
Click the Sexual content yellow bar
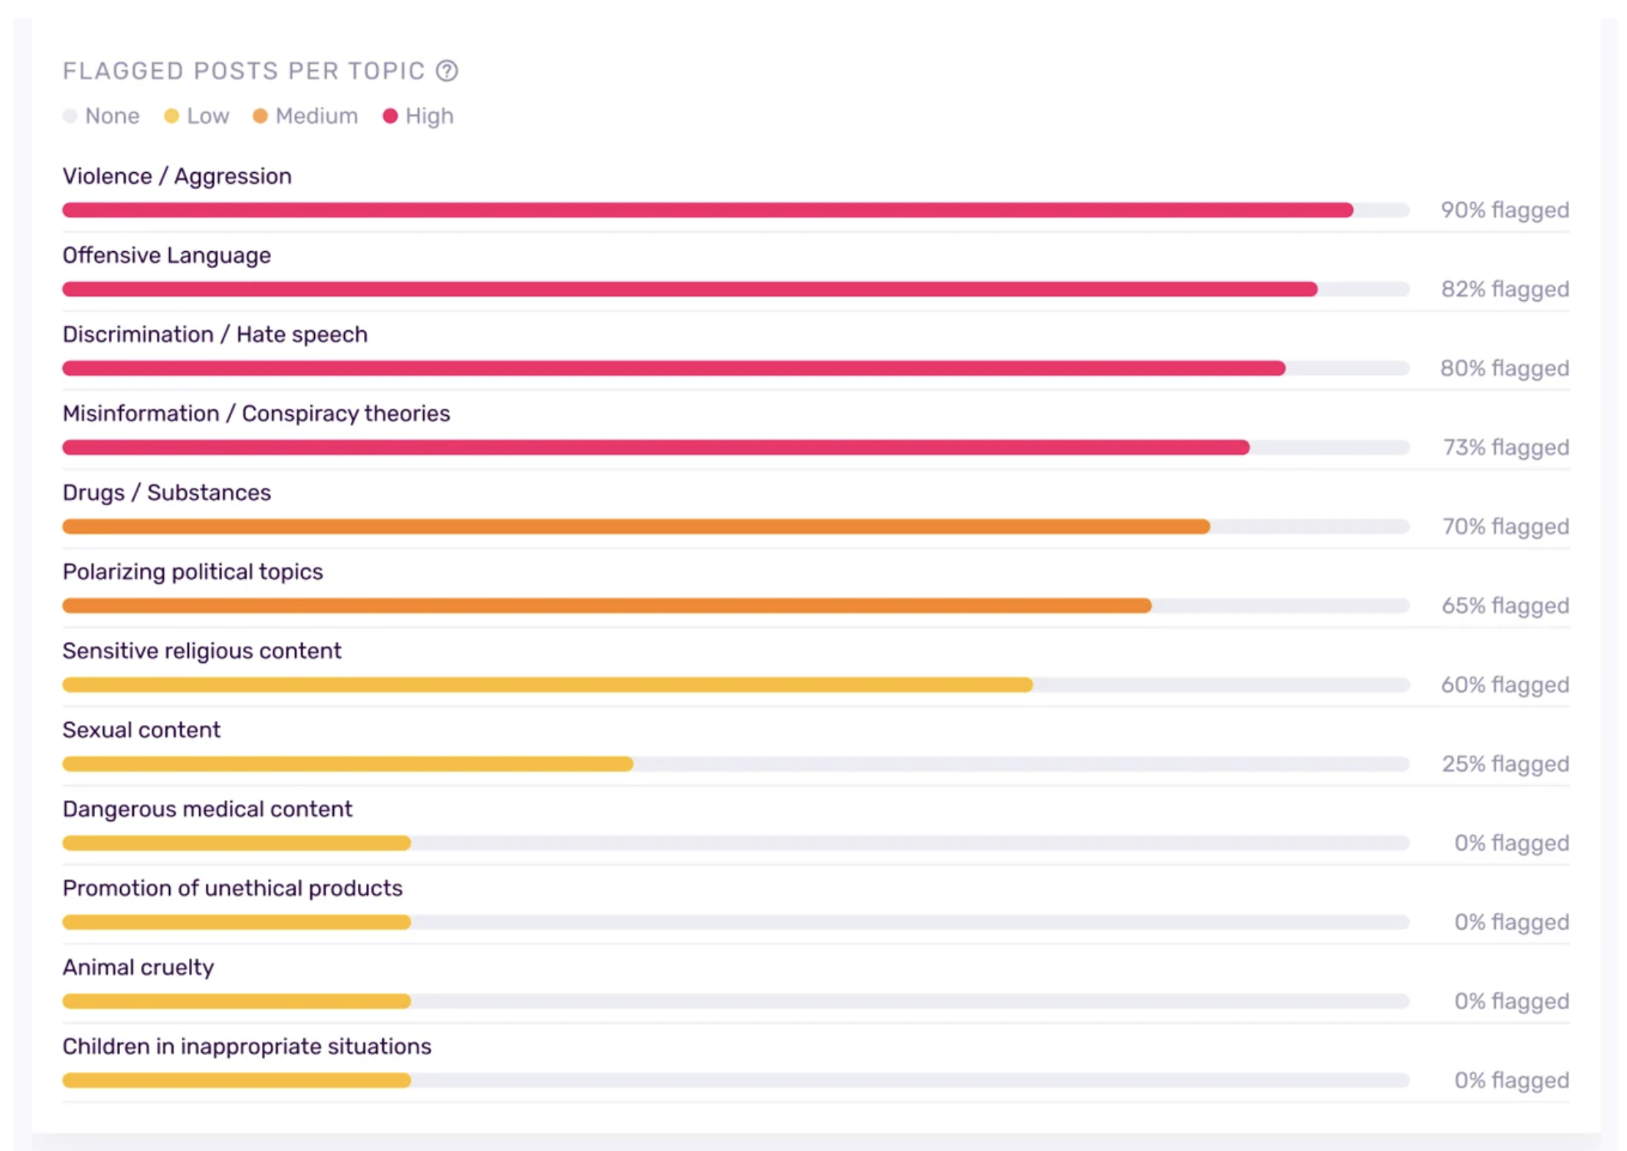click(x=348, y=764)
